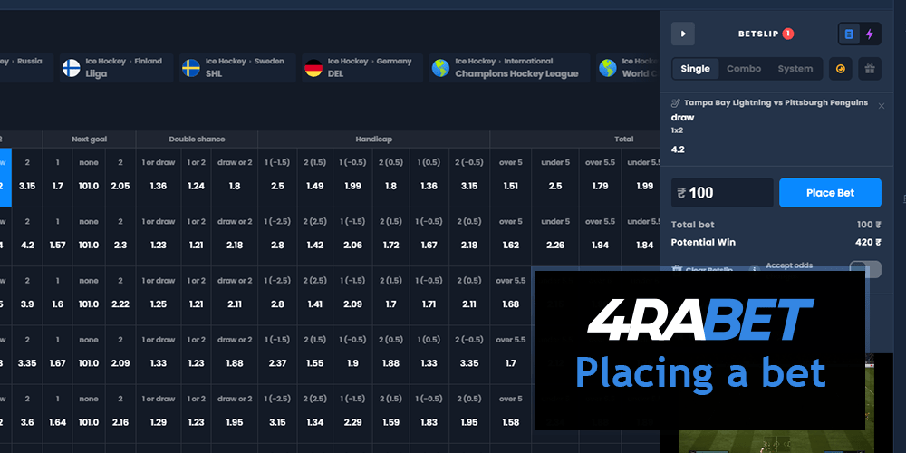Click the stake input showing 100
The image size is (906, 453).
click(722, 193)
